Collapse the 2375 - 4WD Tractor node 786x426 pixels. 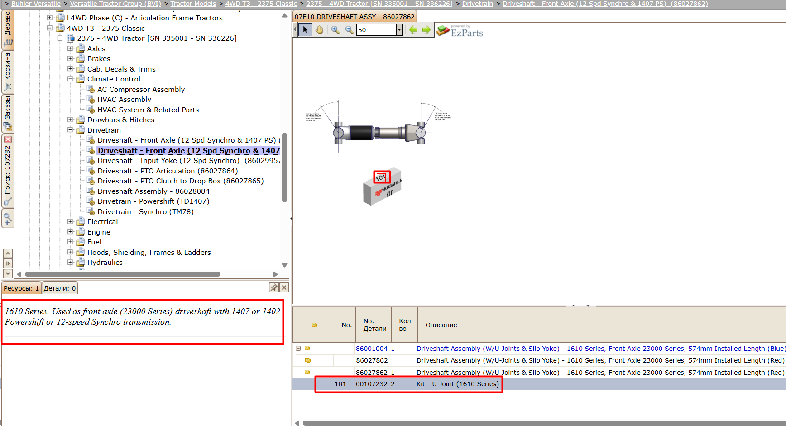[60, 38]
